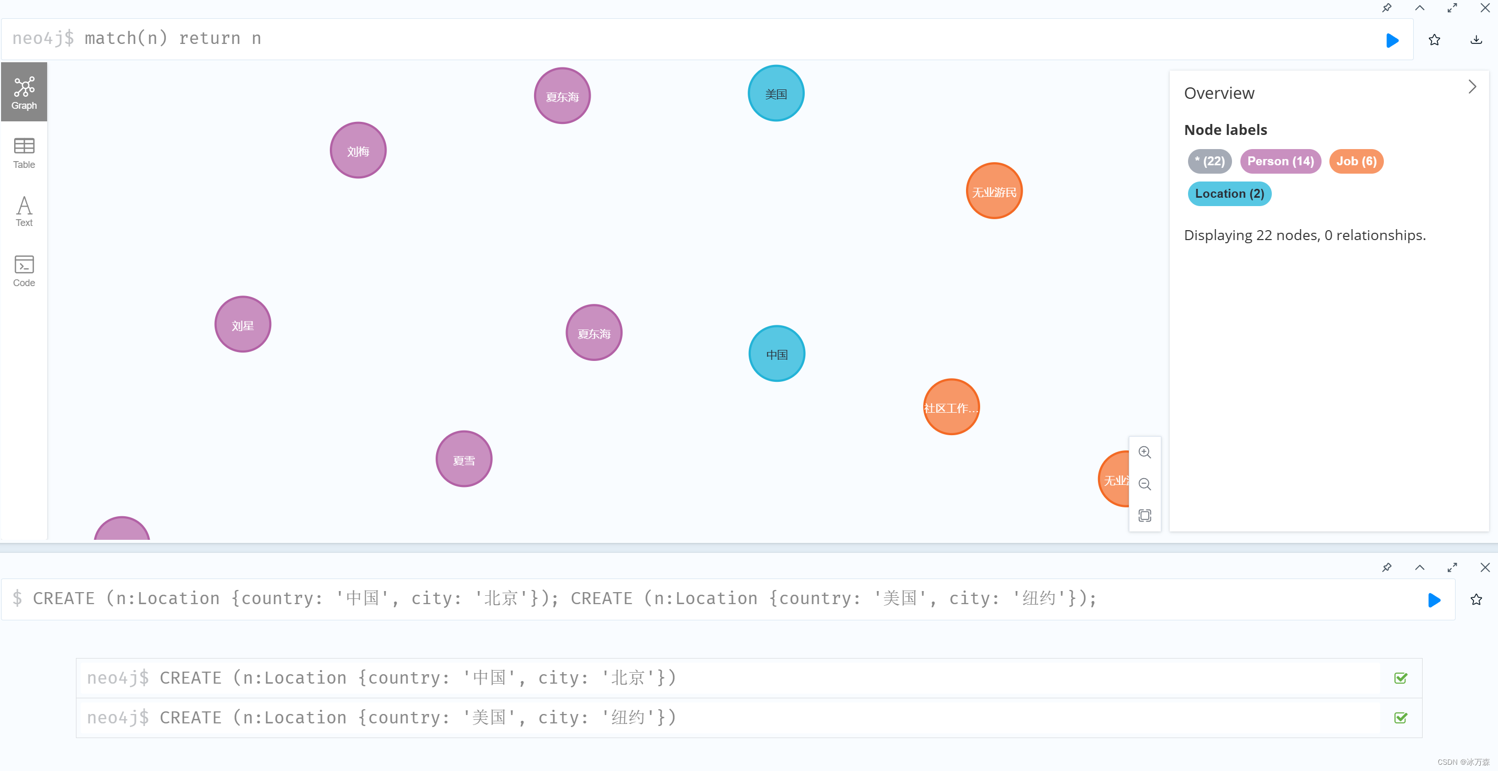Collapse the Overview panel with its chevron
Image resolution: width=1498 pixels, height=771 pixels.
1472,87
